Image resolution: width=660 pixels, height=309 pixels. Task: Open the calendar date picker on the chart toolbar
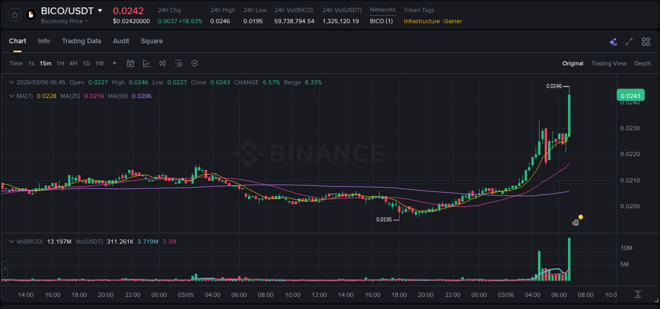[130, 63]
